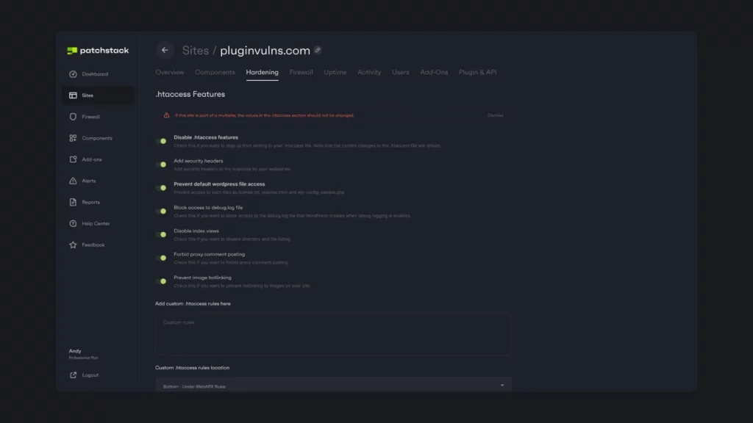Click the Logout link in sidebar

pos(90,375)
